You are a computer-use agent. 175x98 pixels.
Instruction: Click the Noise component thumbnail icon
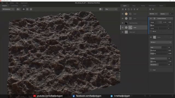pyautogui.click(x=154, y=37)
